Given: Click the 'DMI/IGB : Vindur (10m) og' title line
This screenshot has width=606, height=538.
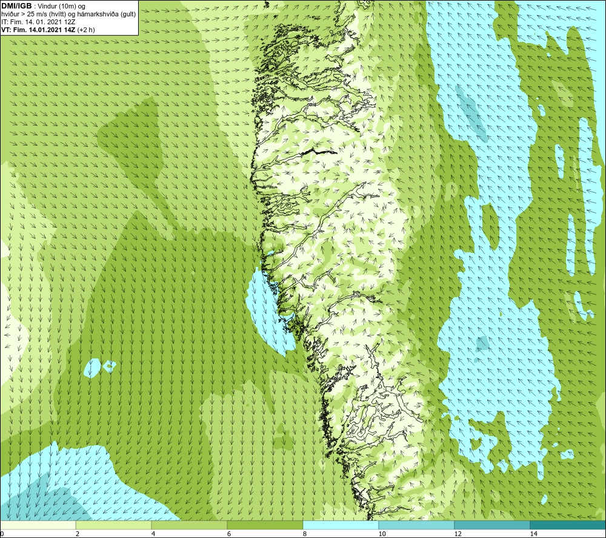Looking at the screenshot, I should click(43, 6).
